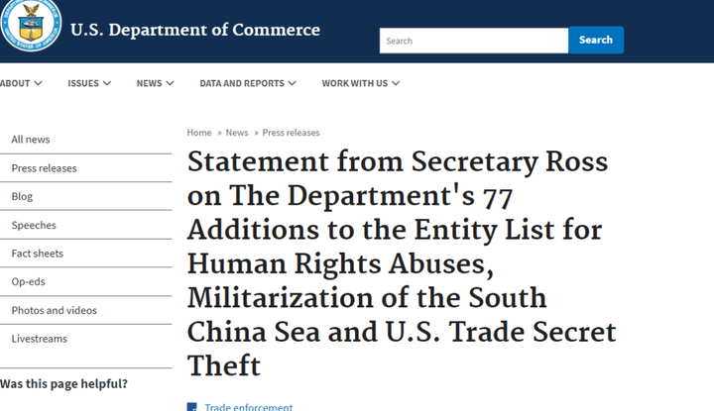Expand DATA AND REPORTS chevron
The width and height of the screenshot is (714, 411).
pyautogui.click(x=293, y=83)
